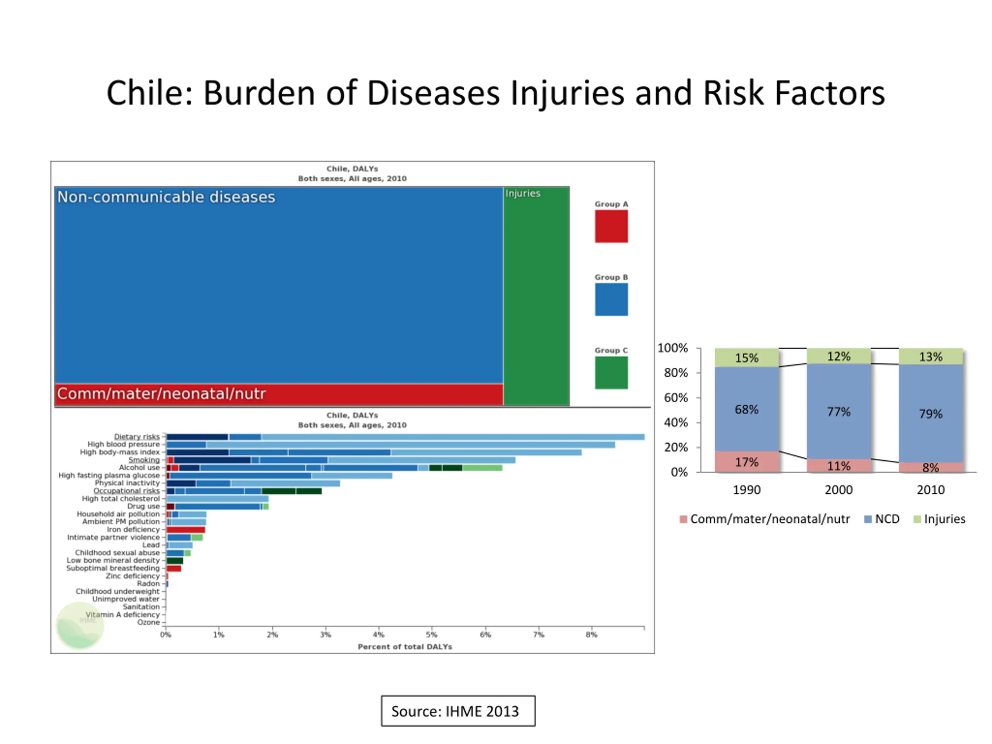The image size is (992, 744).
Task: Click the 'Iron deficiency' label
Action: tap(133, 529)
